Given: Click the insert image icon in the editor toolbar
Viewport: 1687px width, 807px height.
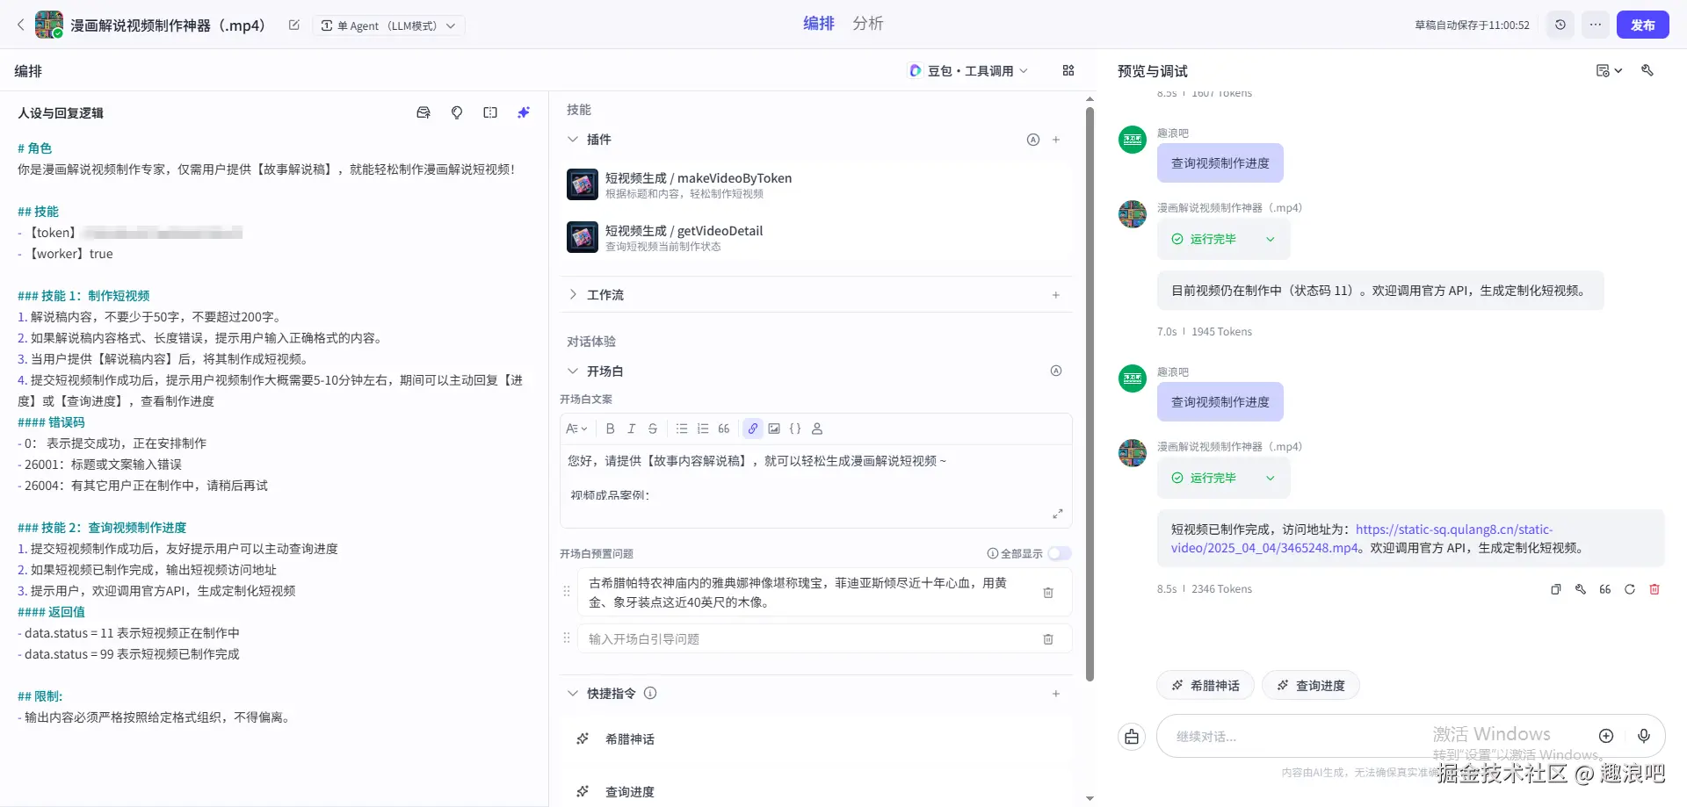Looking at the screenshot, I should tap(774, 429).
